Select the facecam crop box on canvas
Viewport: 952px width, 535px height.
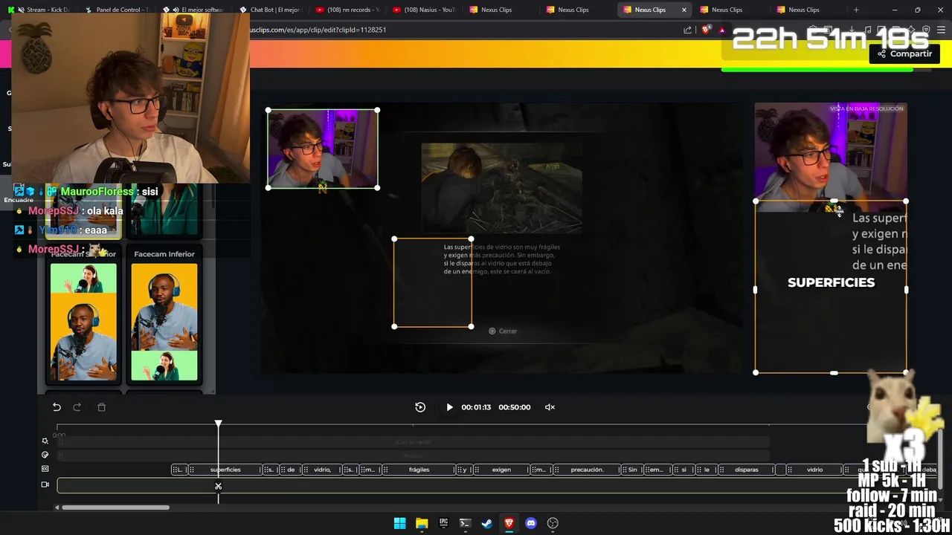(x=322, y=149)
